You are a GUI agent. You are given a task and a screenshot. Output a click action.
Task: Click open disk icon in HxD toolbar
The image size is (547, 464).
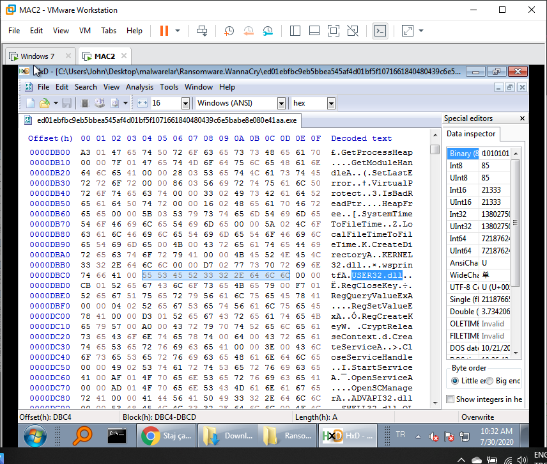(x=100, y=103)
